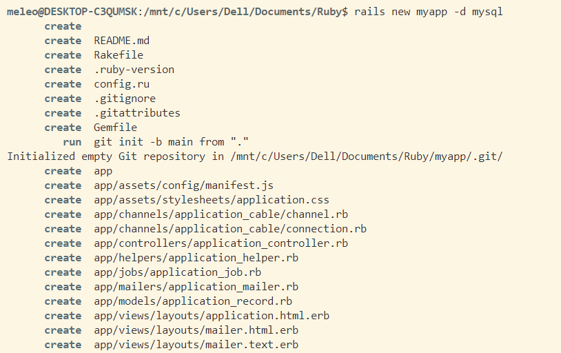561x353 pixels.
Task: Click app/helpers/application_helper.rb path
Action: tap(196, 258)
